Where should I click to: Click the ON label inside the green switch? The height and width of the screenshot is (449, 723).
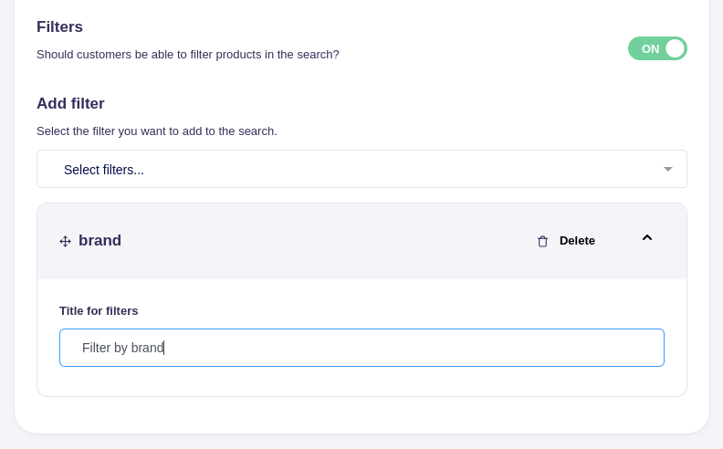point(649,48)
